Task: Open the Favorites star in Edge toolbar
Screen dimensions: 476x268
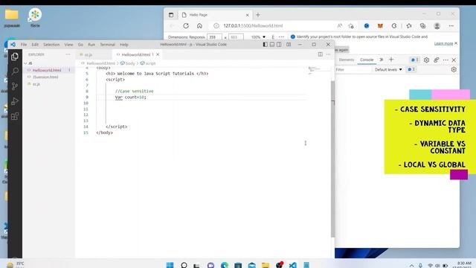Action: pyautogui.click(x=409, y=26)
